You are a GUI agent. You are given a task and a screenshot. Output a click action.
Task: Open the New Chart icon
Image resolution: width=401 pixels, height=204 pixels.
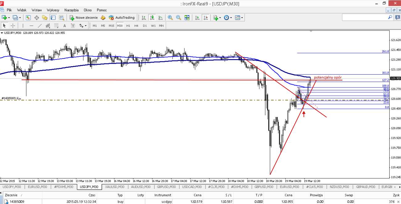[4, 18]
